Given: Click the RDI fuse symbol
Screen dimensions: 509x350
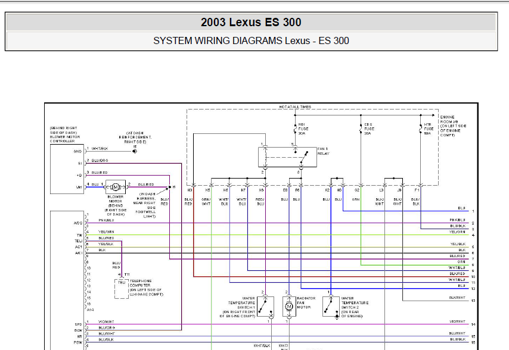Looking at the screenshot, I should [295, 129].
